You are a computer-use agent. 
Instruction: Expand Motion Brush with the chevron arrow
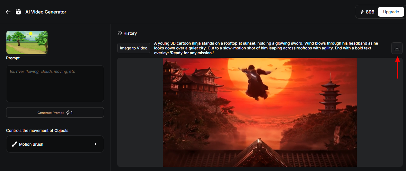tap(95, 144)
